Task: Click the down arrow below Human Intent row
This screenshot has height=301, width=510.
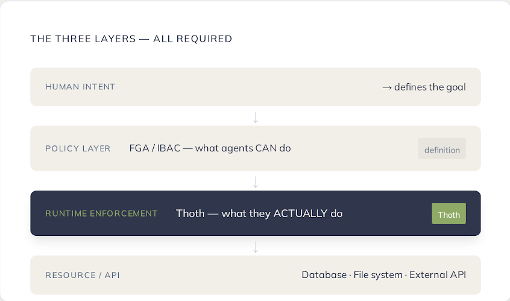Action: pyautogui.click(x=256, y=117)
